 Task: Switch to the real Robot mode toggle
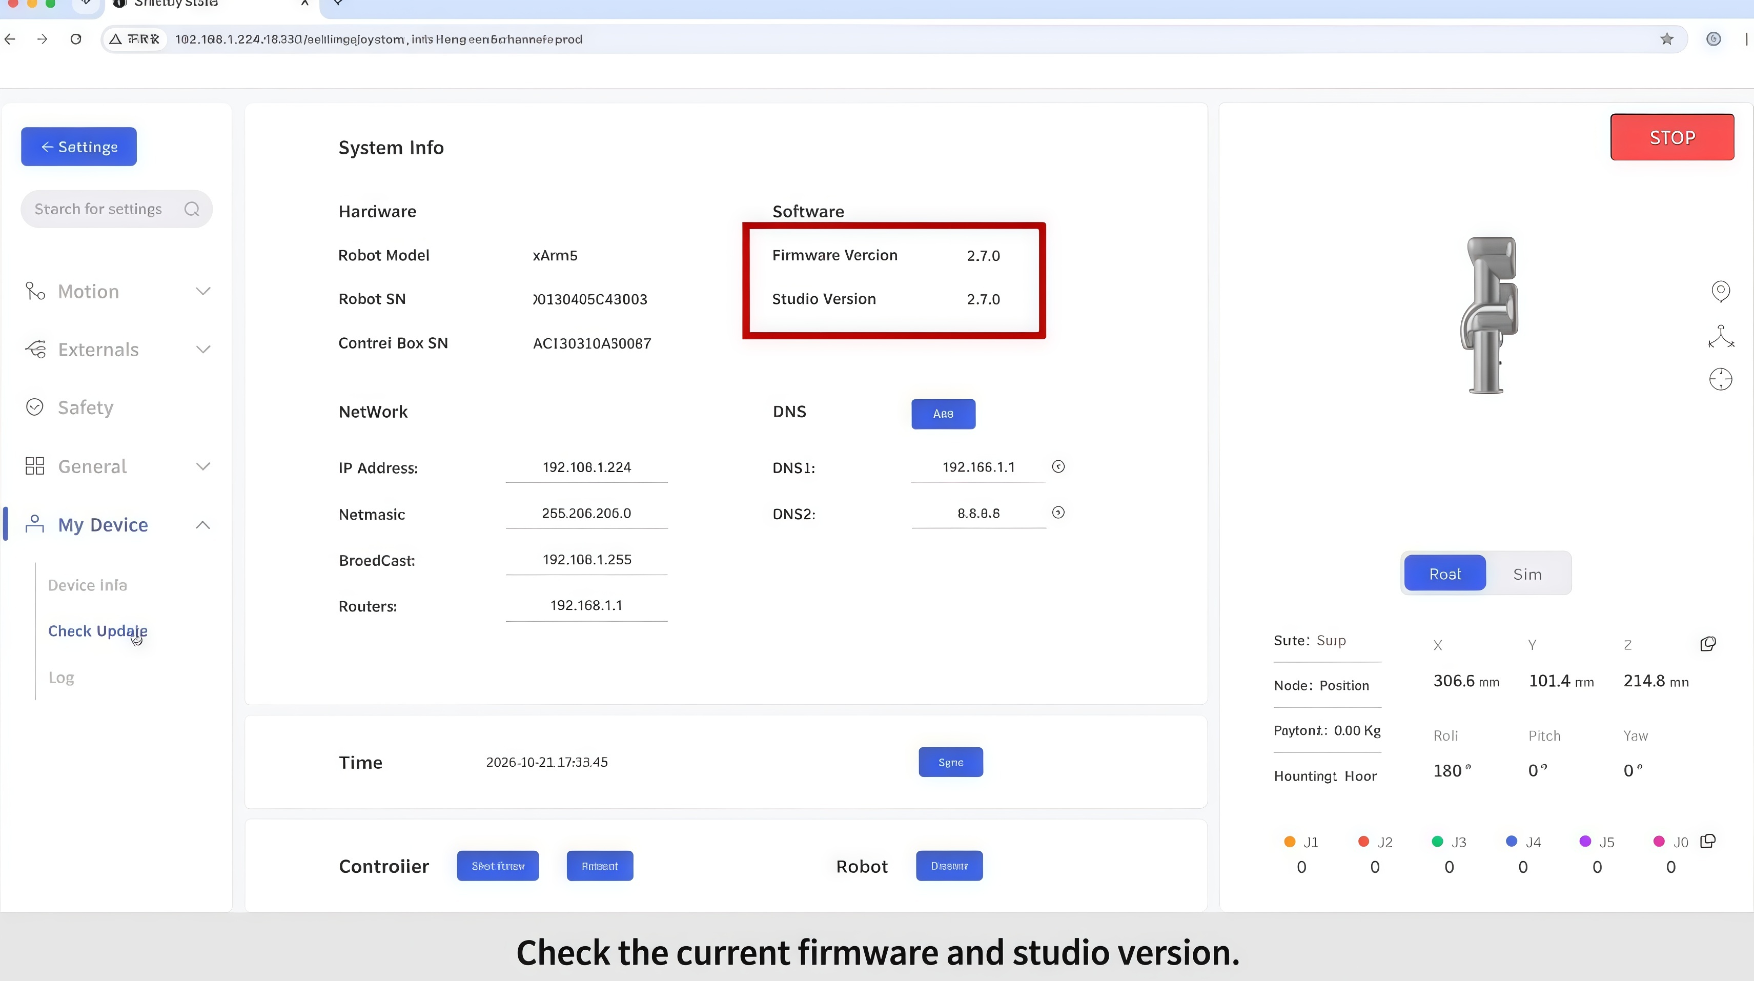[x=1445, y=574]
